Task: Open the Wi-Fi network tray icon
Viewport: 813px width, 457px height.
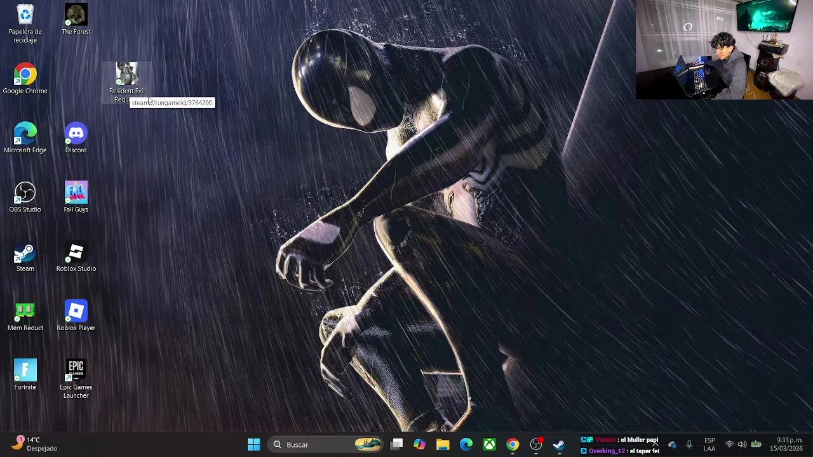Action: pos(730,444)
